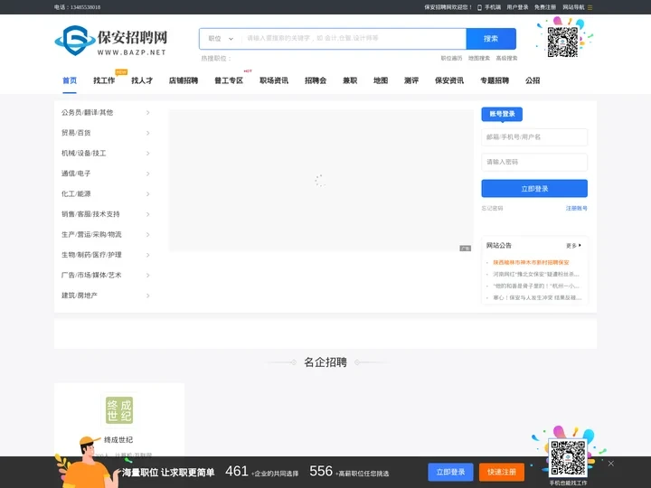Click the QR code in the header
The height and width of the screenshot is (488, 651).
tap(562, 42)
